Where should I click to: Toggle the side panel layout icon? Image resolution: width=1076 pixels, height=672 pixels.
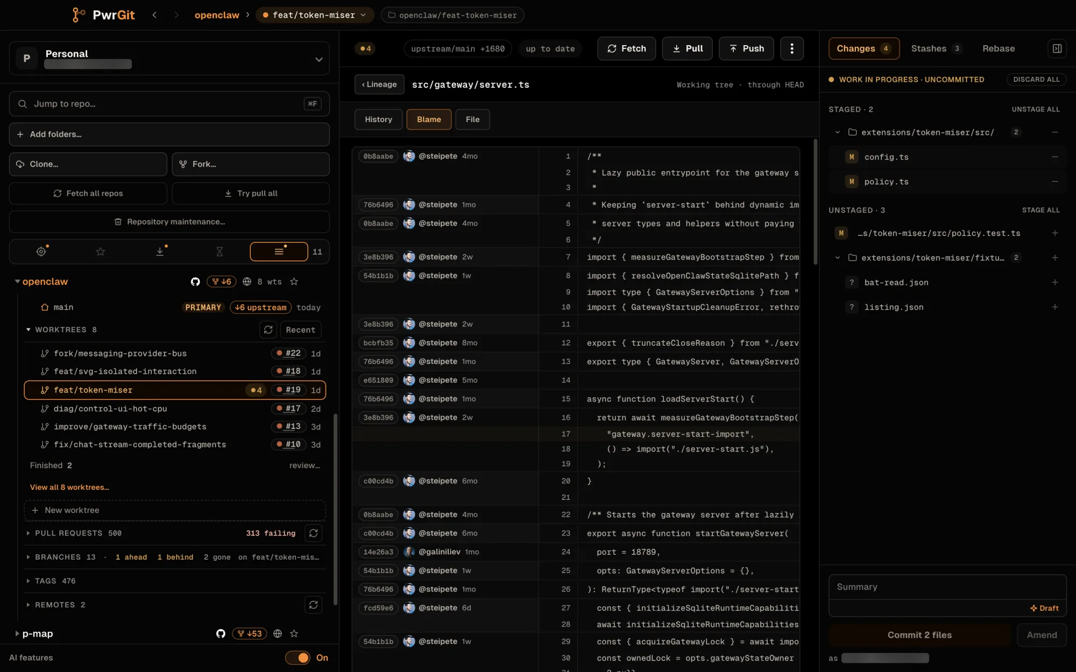pos(1057,48)
